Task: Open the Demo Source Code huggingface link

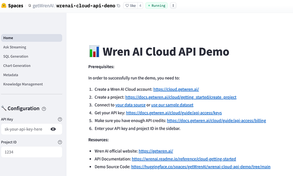Action: click(200, 167)
